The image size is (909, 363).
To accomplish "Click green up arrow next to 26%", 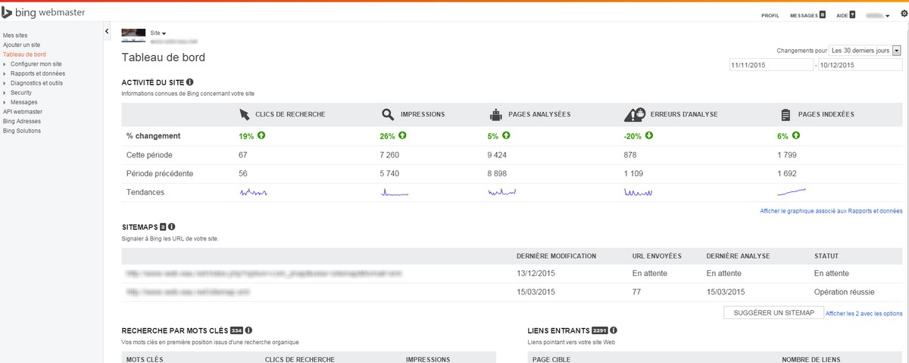I will pyautogui.click(x=403, y=136).
